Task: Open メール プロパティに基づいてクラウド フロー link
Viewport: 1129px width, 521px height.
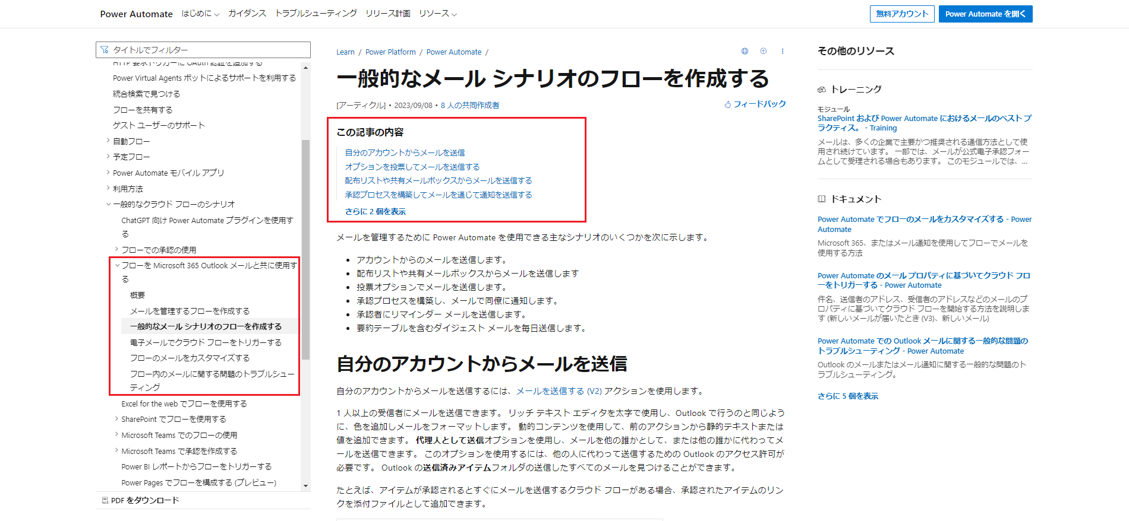Action: point(925,280)
